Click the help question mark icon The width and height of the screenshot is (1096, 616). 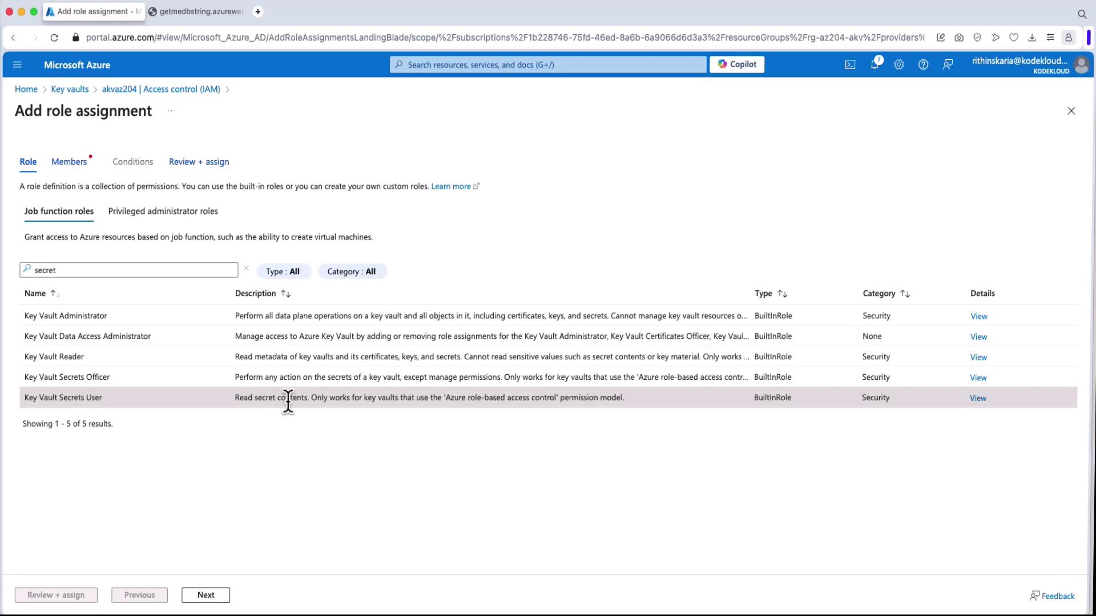click(x=923, y=64)
